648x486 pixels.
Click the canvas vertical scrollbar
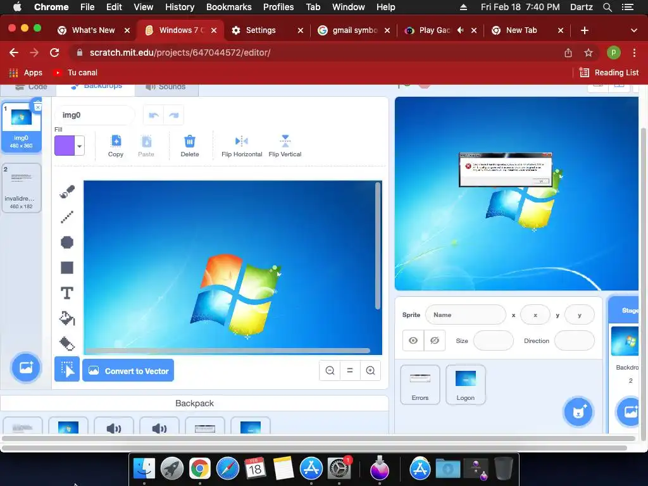tap(378, 246)
